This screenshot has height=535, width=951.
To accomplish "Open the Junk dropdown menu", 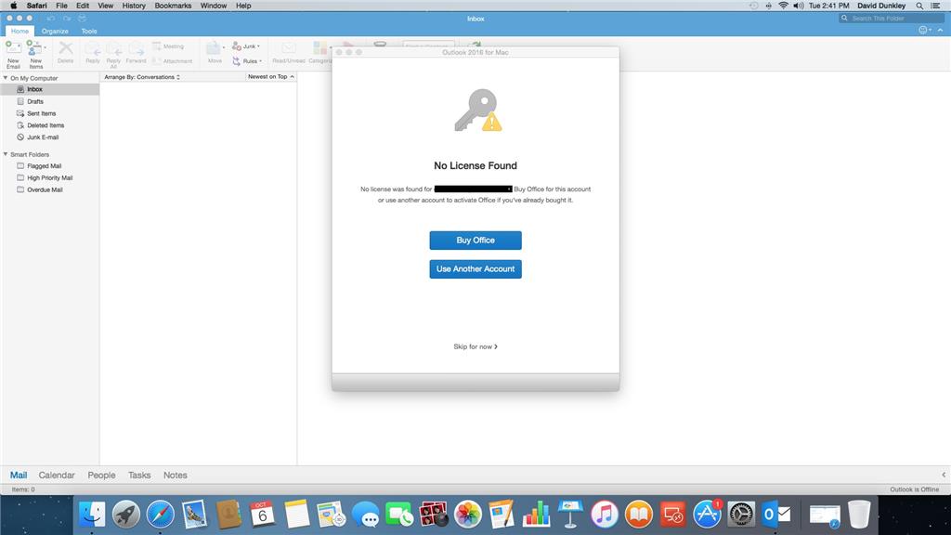I will [246, 46].
